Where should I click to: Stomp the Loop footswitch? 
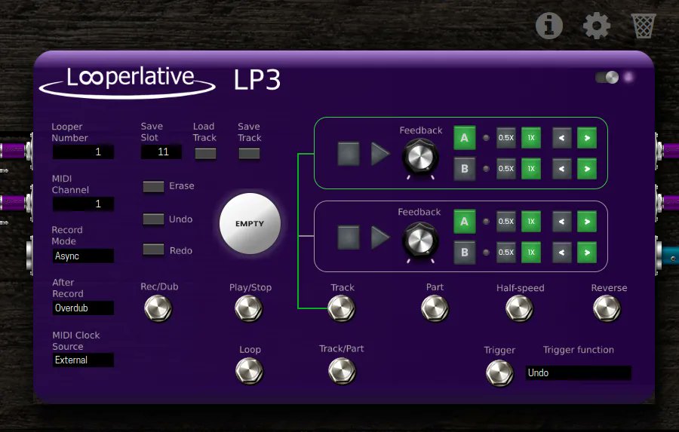click(250, 372)
